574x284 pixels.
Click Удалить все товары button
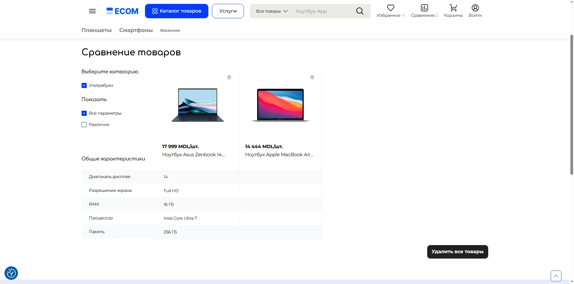pyautogui.click(x=457, y=252)
